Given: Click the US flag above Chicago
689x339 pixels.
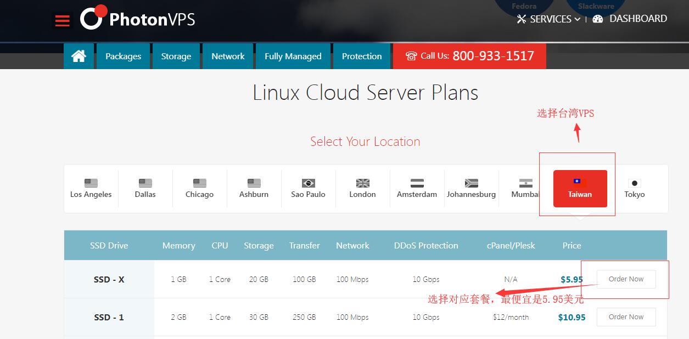Looking at the screenshot, I should pos(200,183).
